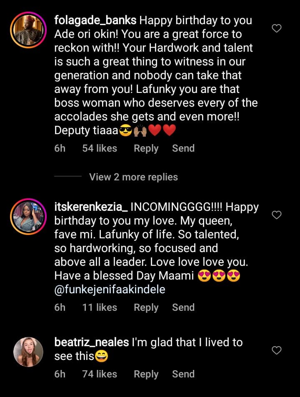Image resolution: width=300 pixels, height=397 pixels.
Task: Open itskerenkezia_ username link
Action: click(91, 207)
